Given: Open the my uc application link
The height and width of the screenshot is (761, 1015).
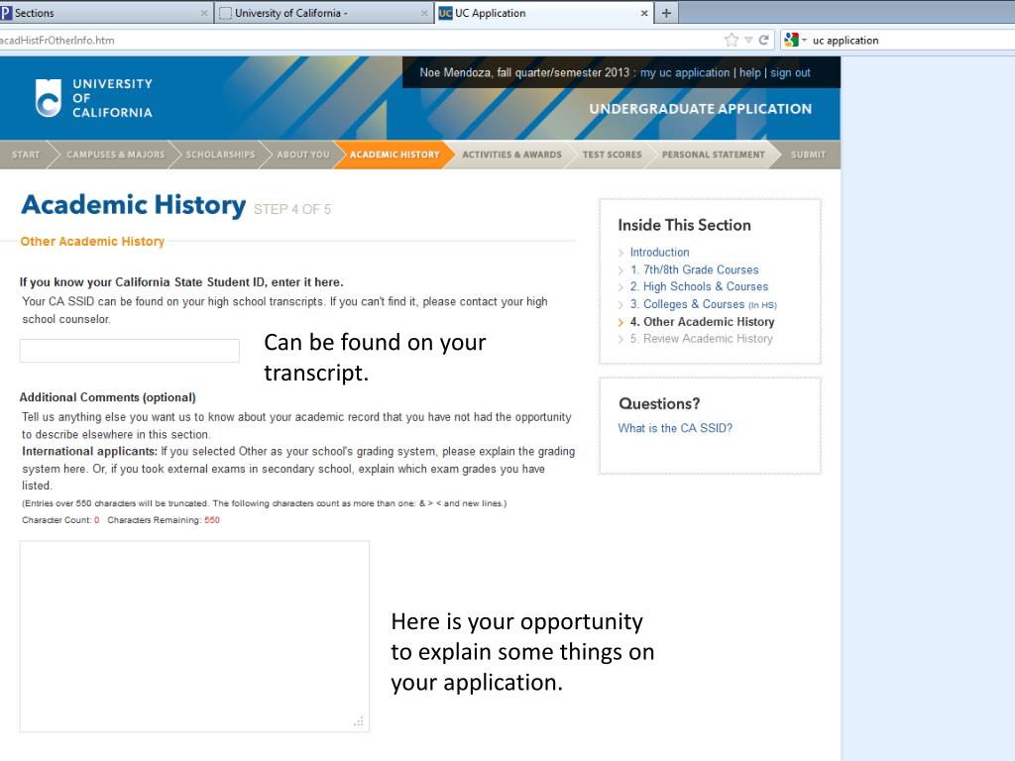Looking at the screenshot, I should point(685,72).
